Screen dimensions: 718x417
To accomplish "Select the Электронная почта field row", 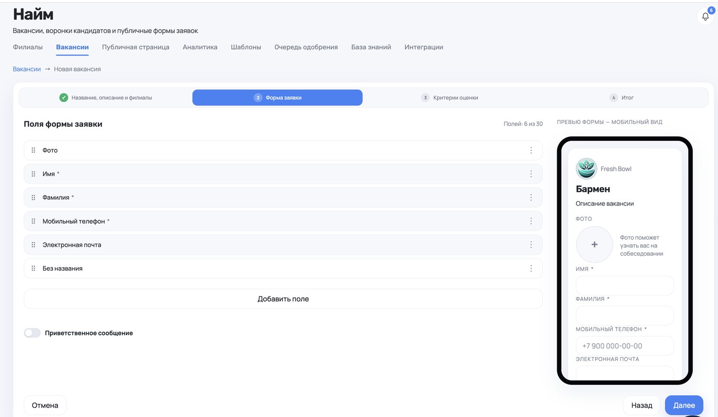I will 283,245.
